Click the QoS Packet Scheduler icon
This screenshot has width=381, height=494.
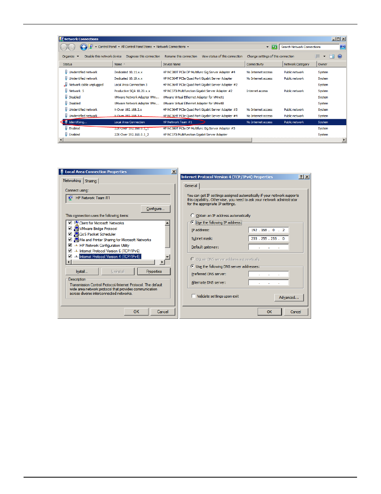click(76, 234)
